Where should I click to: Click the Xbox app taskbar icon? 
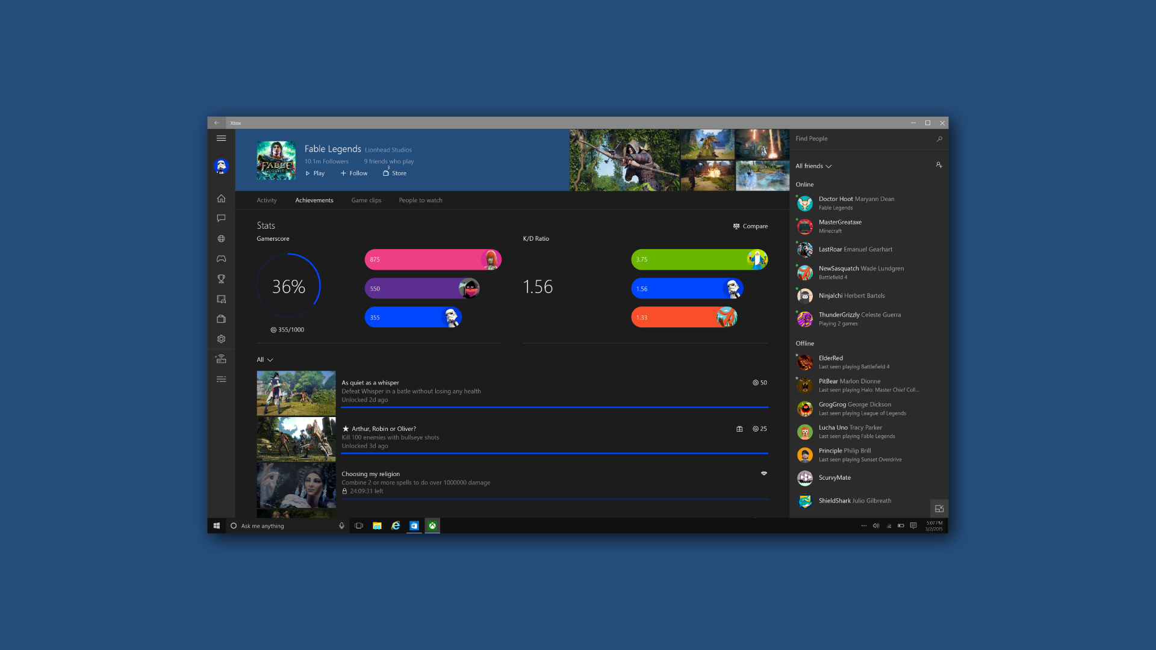click(x=432, y=525)
